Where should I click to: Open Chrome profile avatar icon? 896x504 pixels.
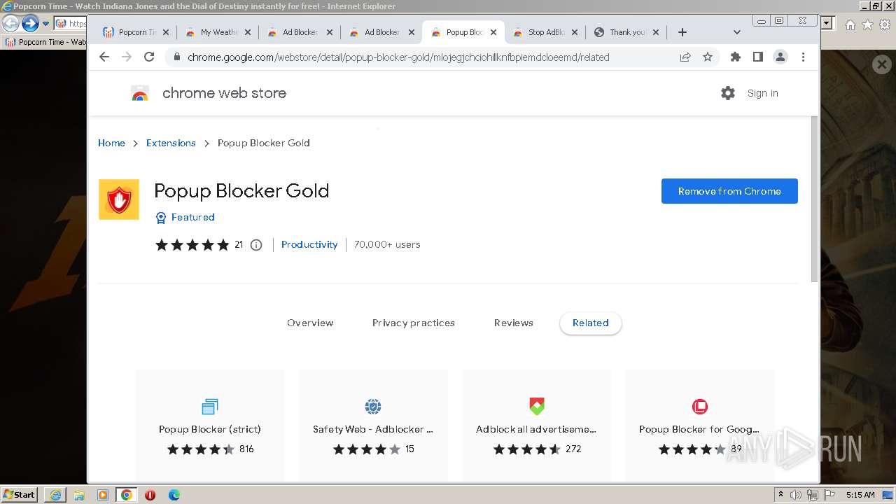(780, 57)
